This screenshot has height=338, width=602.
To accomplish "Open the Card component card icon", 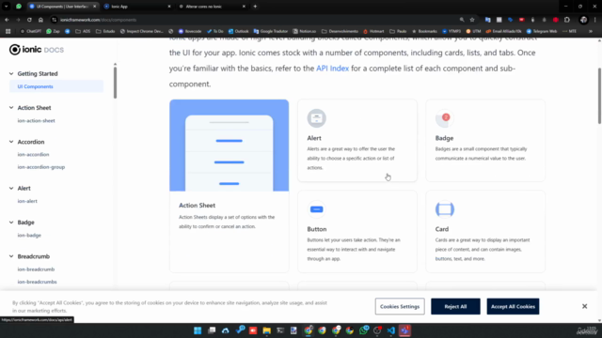I will 445,209.
